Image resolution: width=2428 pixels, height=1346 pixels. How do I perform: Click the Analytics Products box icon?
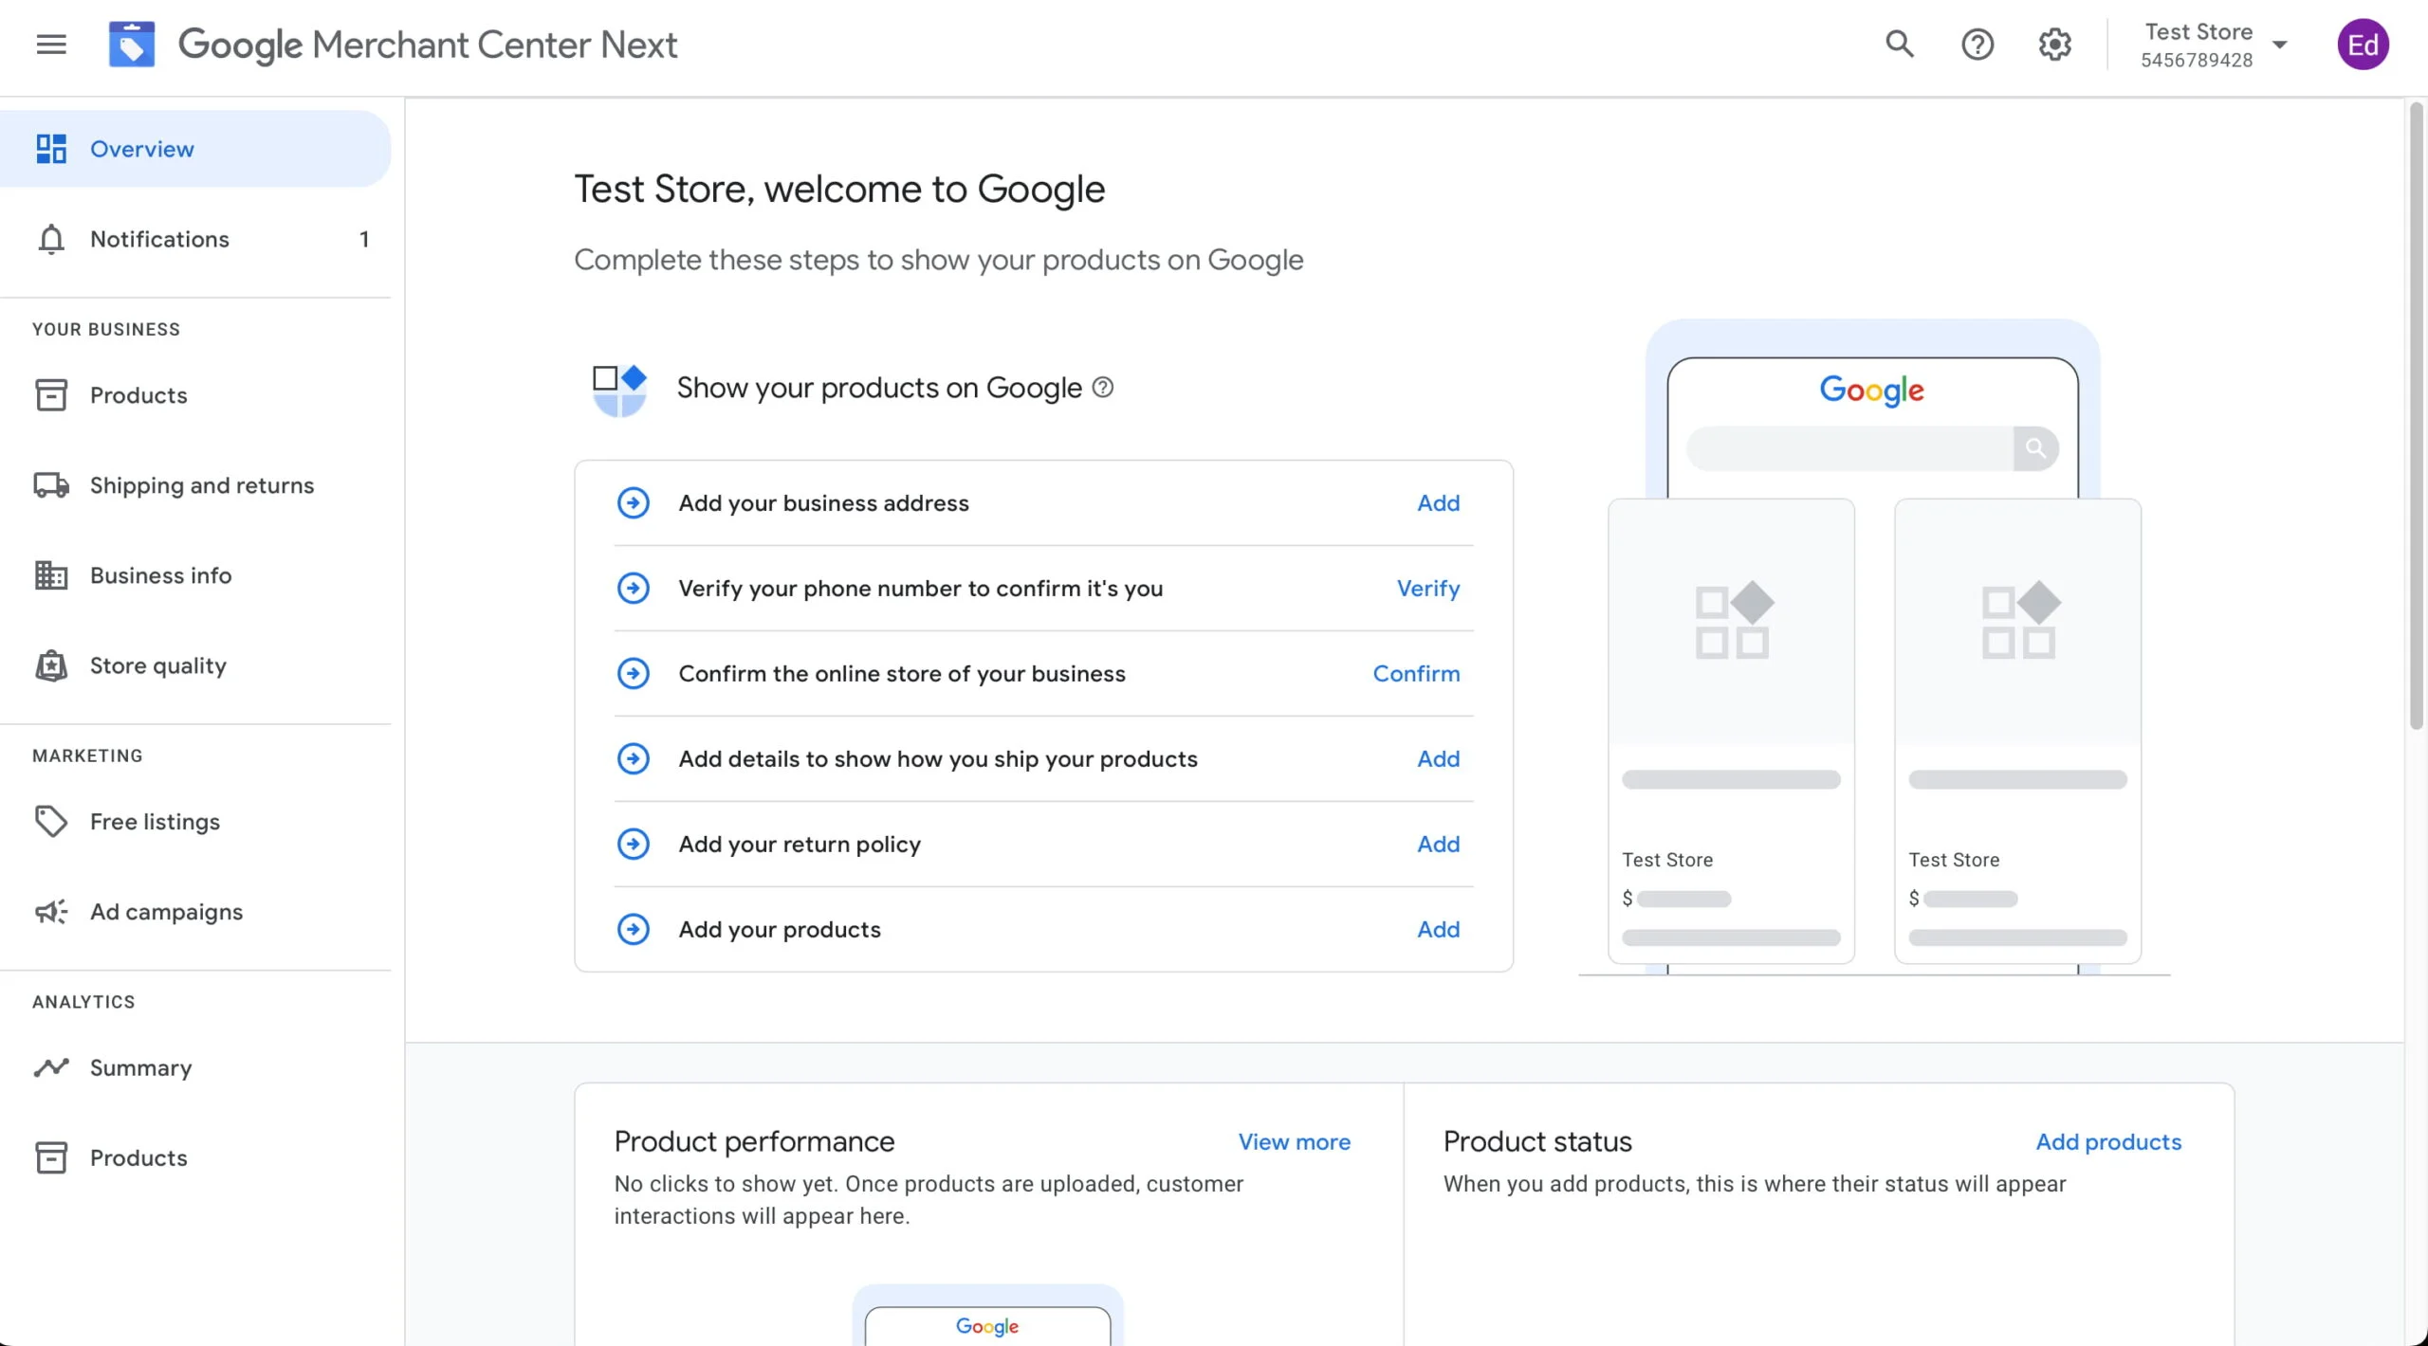point(51,1158)
